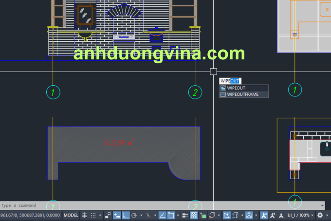Screen dimensions: 331x221
Task: Expand command line history arrow
Action: [321, 205]
